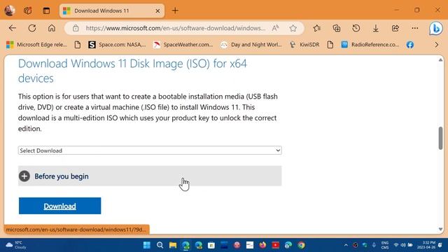Select the Download Windows 11 tab
The width and height of the screenshot is (448, 252).
point(111,11)
